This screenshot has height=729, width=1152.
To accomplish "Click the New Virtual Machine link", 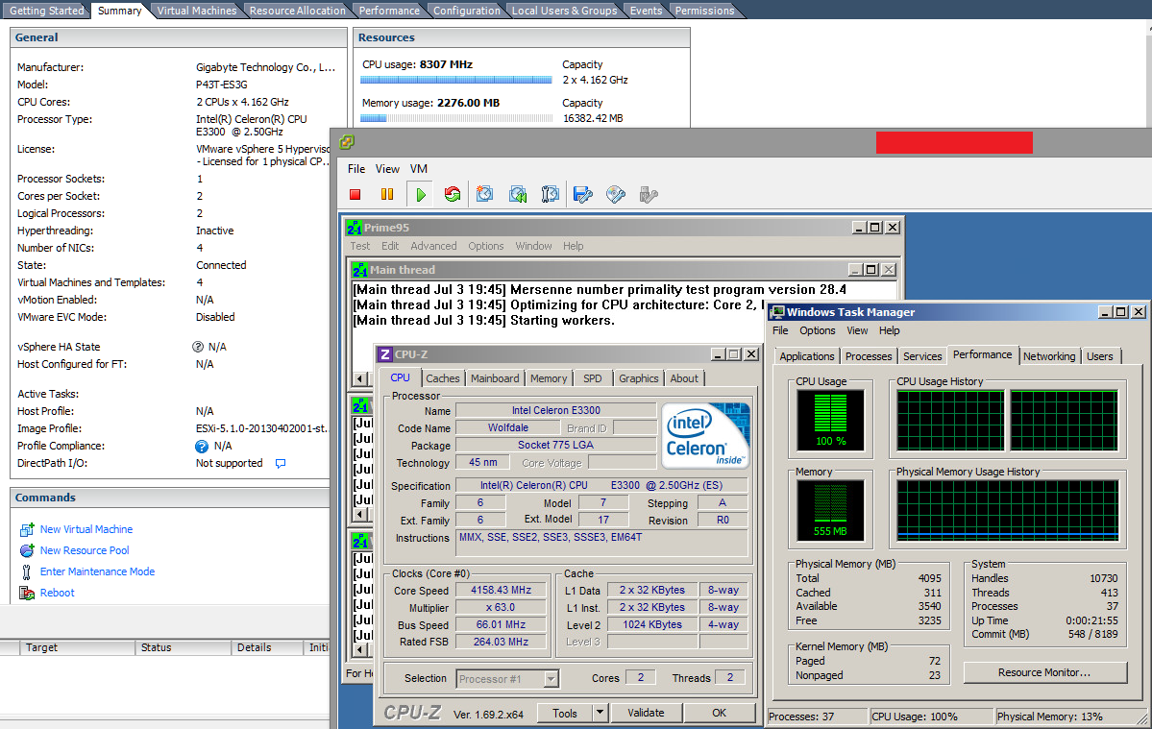I will point(86,529).
